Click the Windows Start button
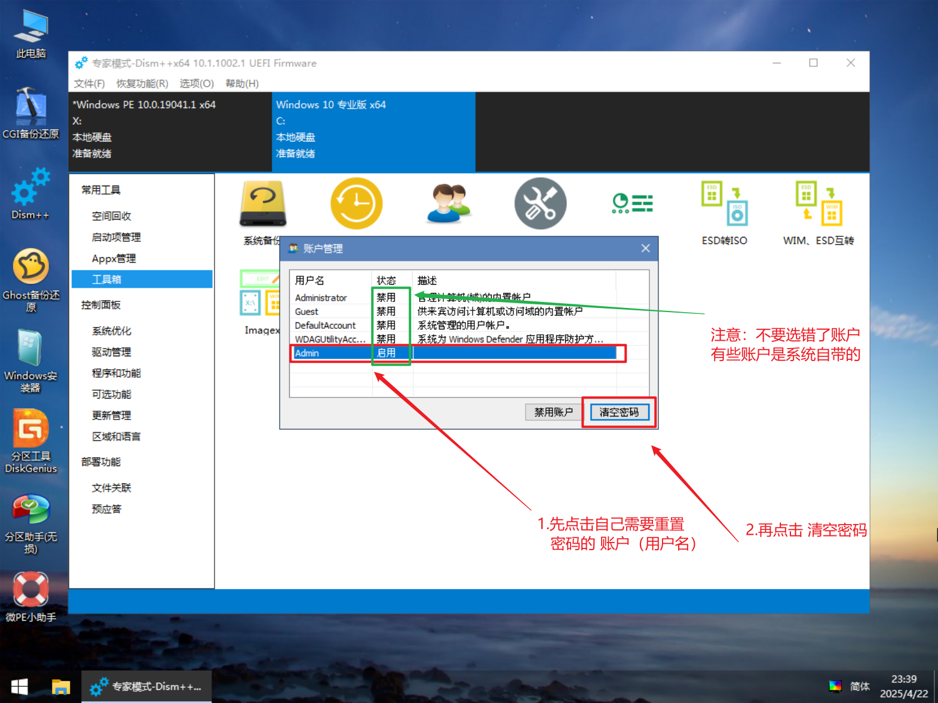This screenshot has width=938, height=703. pyautogui.click(x=19, y=687)
